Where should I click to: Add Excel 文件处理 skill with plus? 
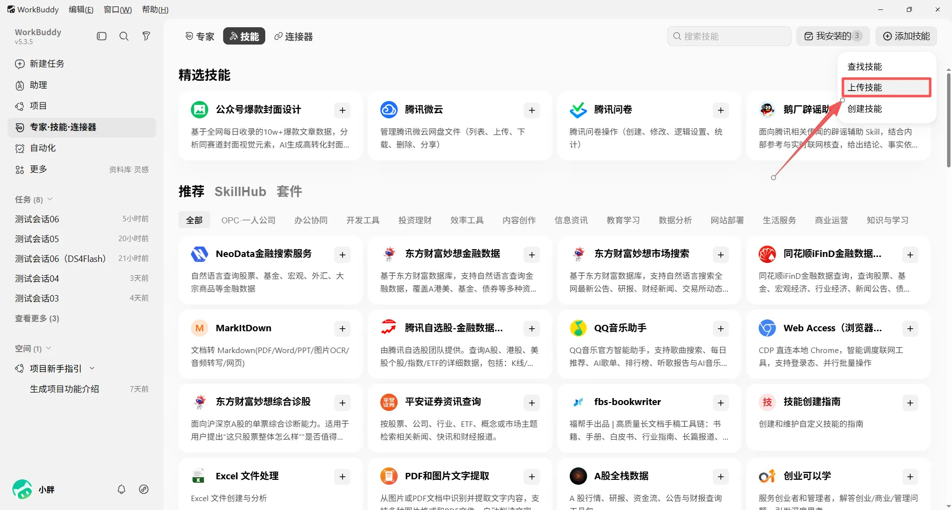343,477
